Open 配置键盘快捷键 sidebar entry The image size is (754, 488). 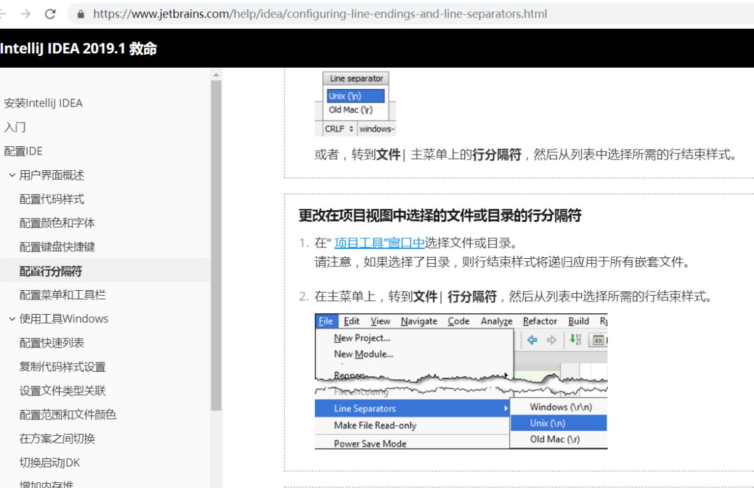tap(57, 247)
